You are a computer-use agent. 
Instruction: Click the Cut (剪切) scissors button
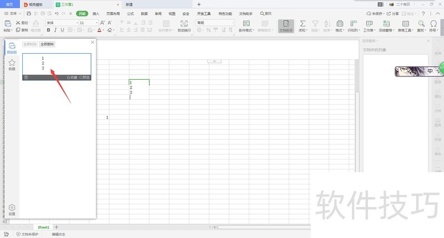pos(22,23)
